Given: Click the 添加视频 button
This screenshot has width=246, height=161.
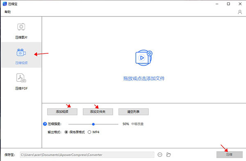Looking at the screenshot, I should (x=62, y=112).
